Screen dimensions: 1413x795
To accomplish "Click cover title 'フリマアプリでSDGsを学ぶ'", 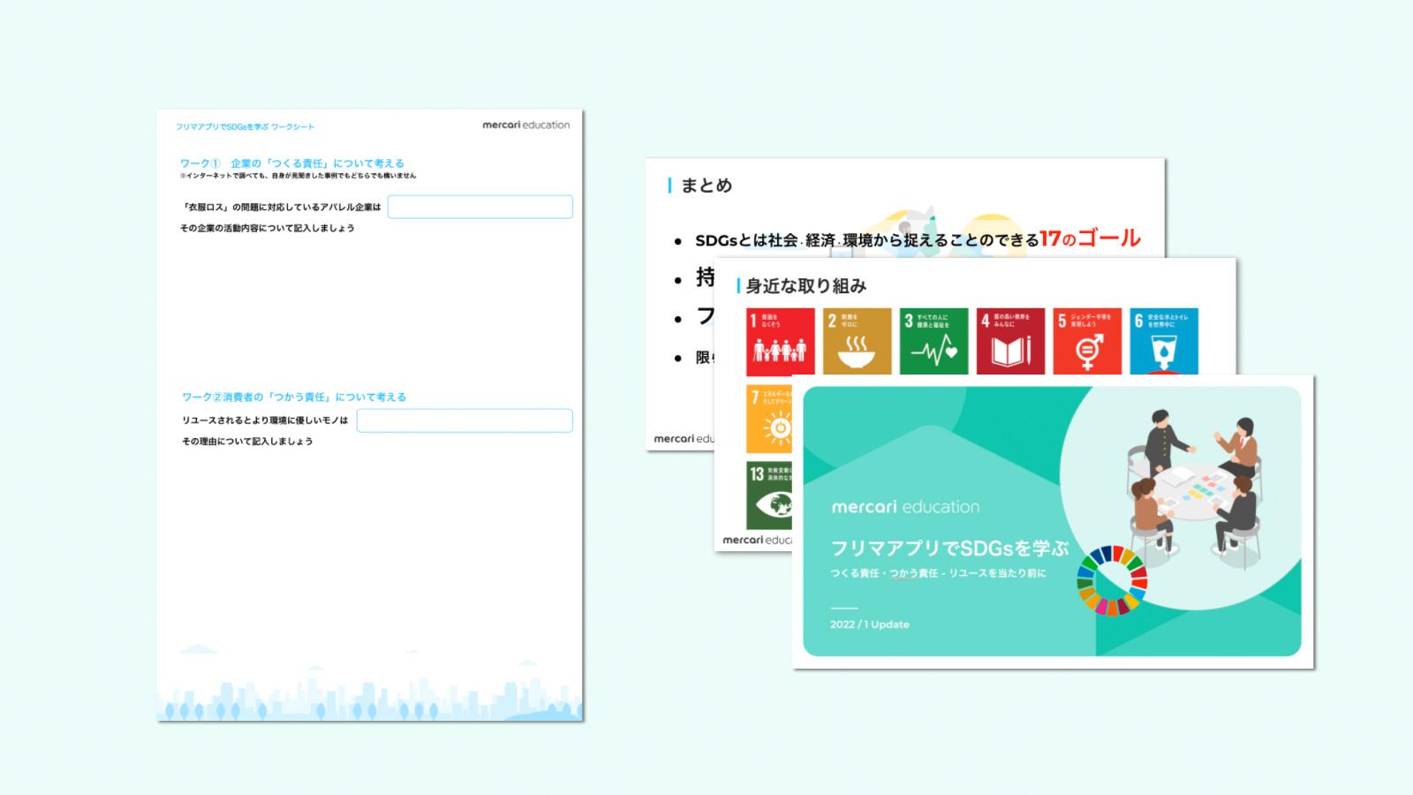I will tap(950, 548).
